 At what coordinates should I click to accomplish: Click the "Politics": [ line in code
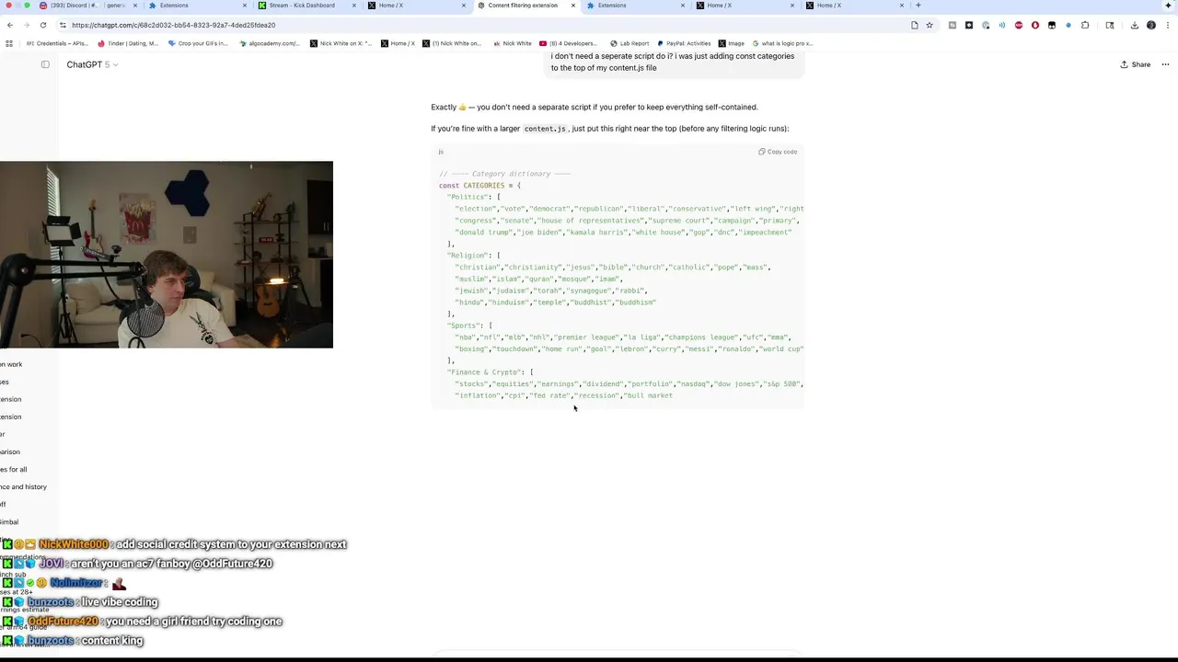pyautogui.click(x=473, y=197)
